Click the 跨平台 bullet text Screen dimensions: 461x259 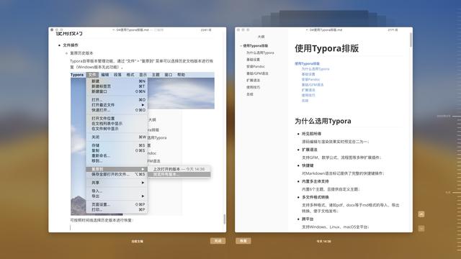pyautogui.click(x=308, y=219)
